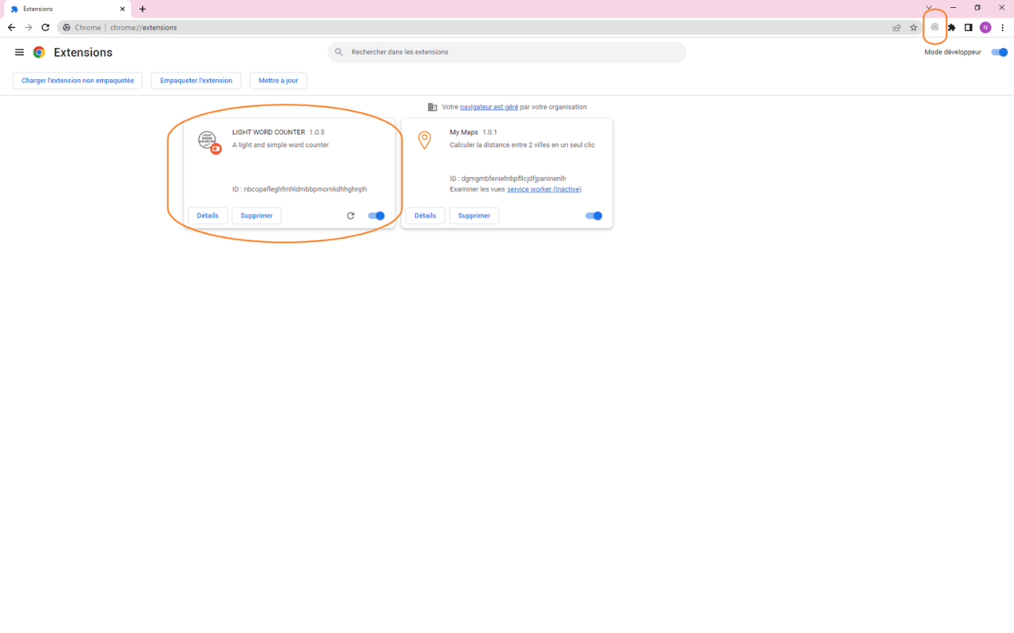Open the Light Word Counter toolbar icon

point(935,28)
